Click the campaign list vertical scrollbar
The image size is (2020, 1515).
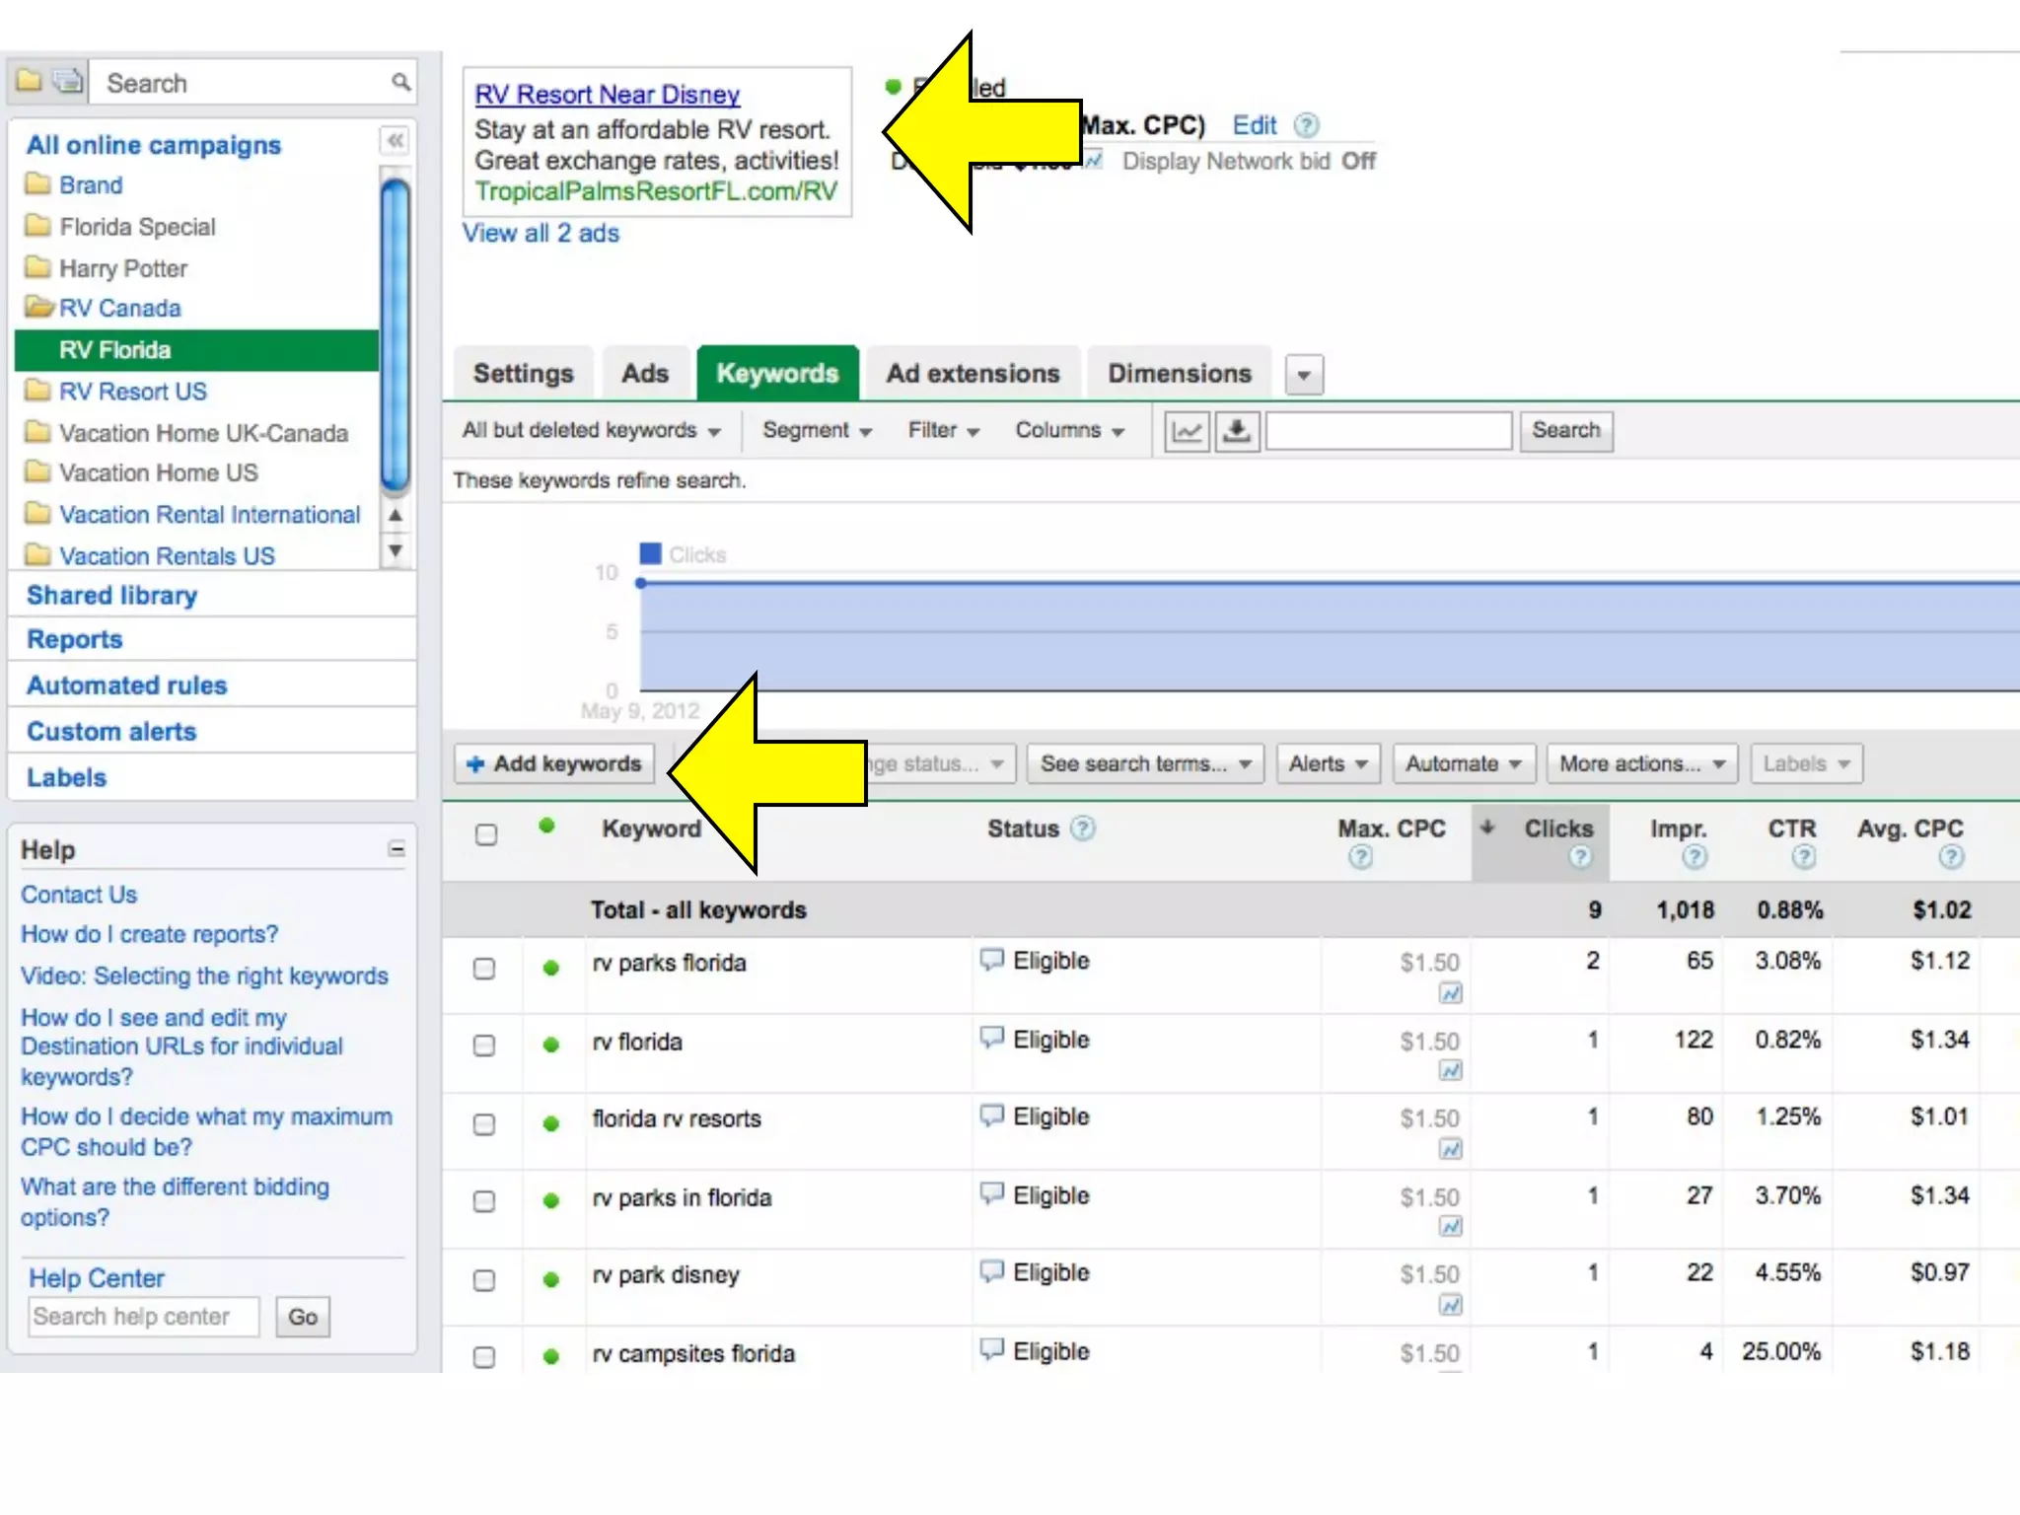pos(396,335)
